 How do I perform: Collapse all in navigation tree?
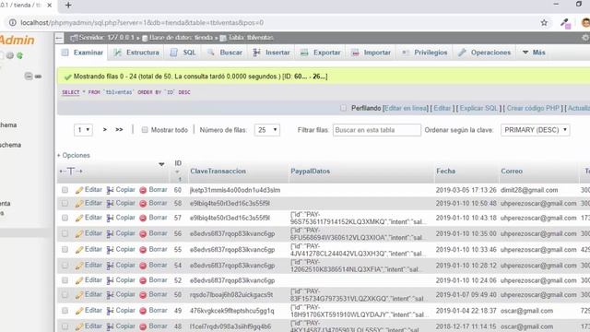(29, 77)
